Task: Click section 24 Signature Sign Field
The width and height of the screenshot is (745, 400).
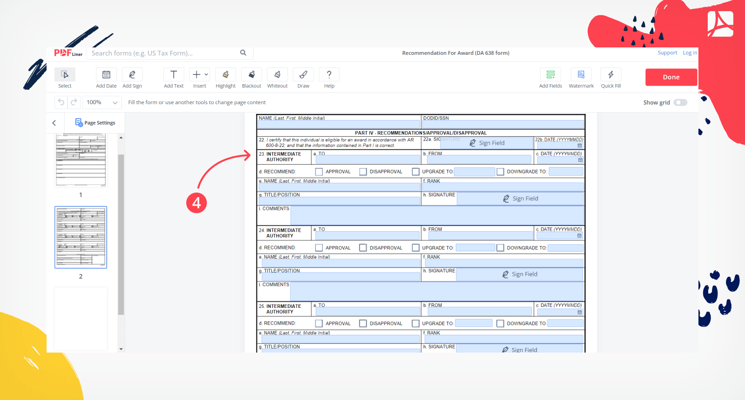Action: 519,274
